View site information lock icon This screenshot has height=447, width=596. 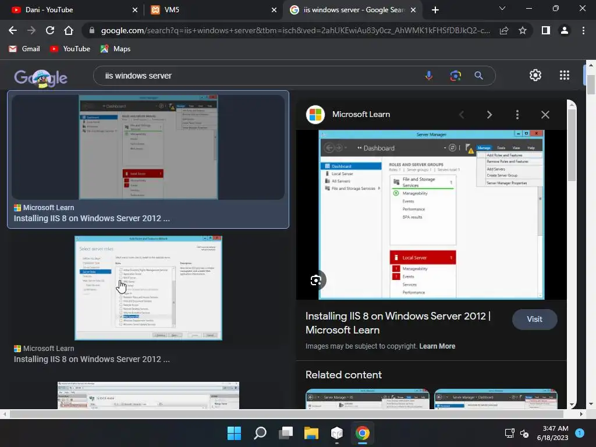(91, 30)
